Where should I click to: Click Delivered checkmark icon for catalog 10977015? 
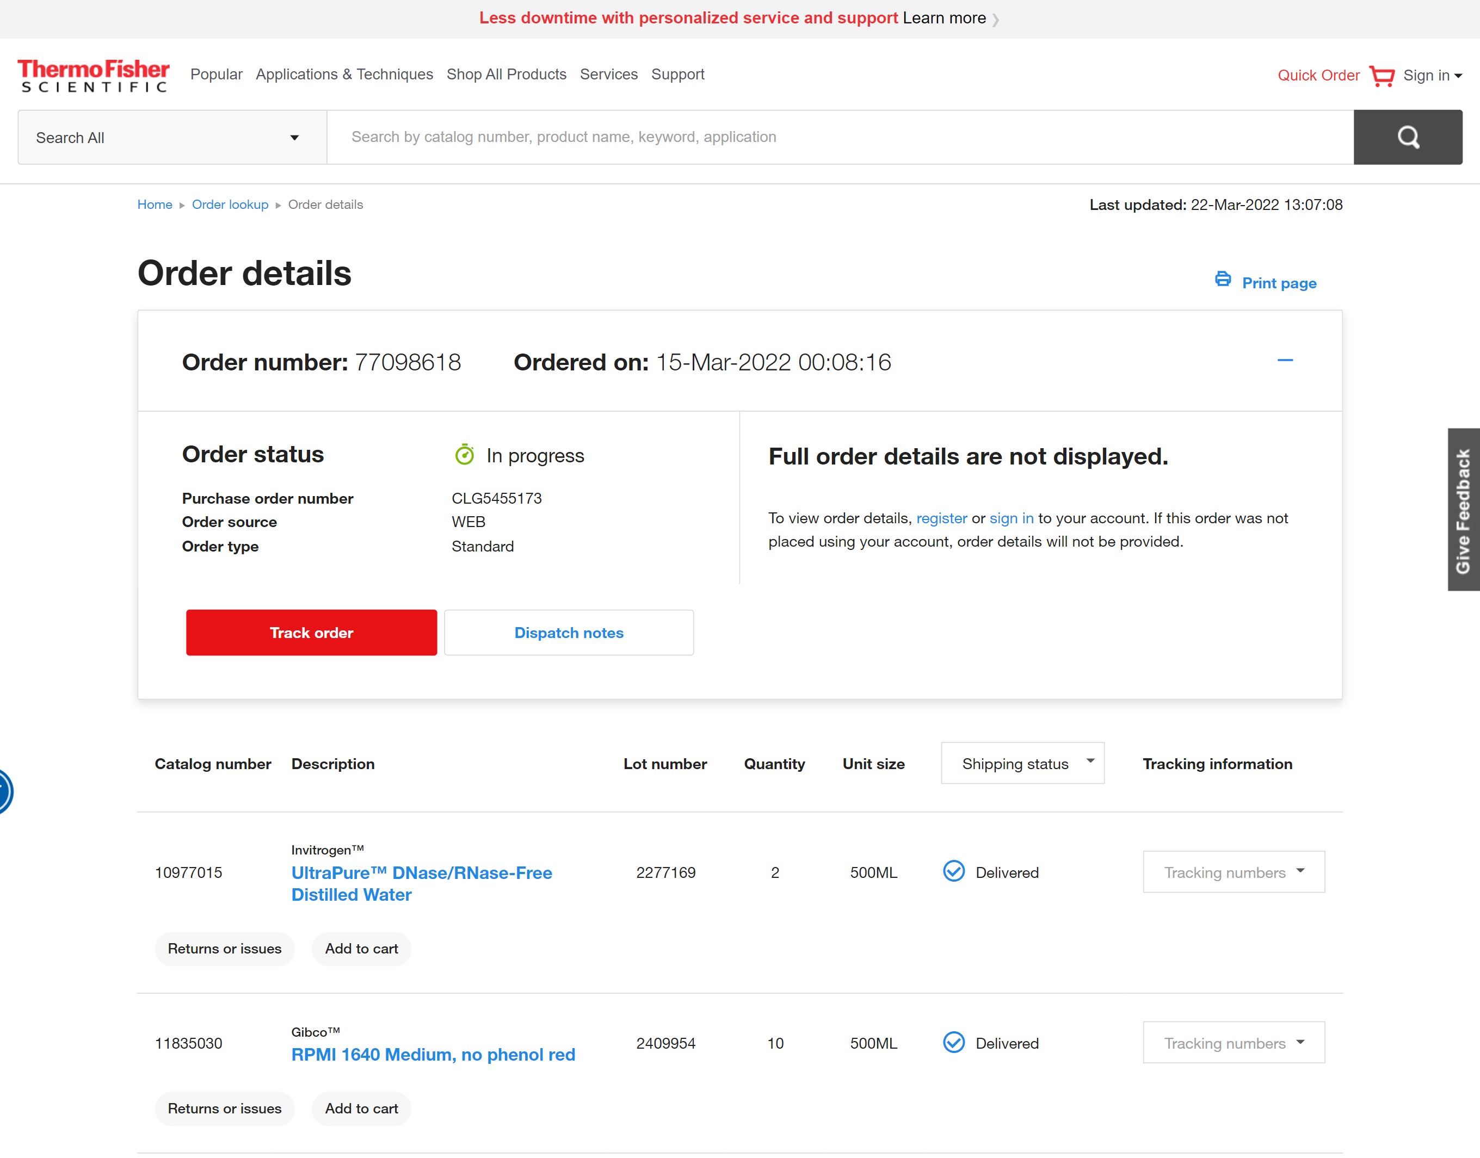tap(954, 871)
